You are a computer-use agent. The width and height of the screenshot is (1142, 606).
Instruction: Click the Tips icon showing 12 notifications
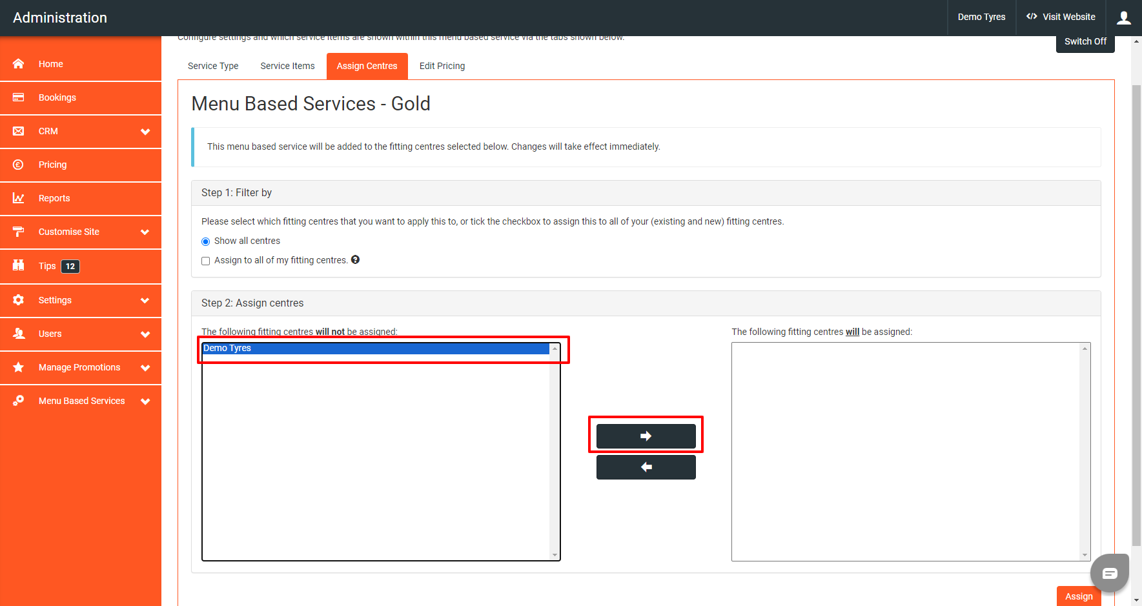19,266
